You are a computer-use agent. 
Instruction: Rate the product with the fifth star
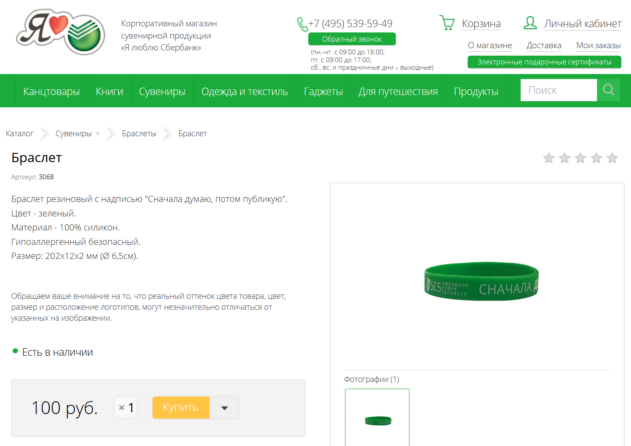click(x=612, y=158)
